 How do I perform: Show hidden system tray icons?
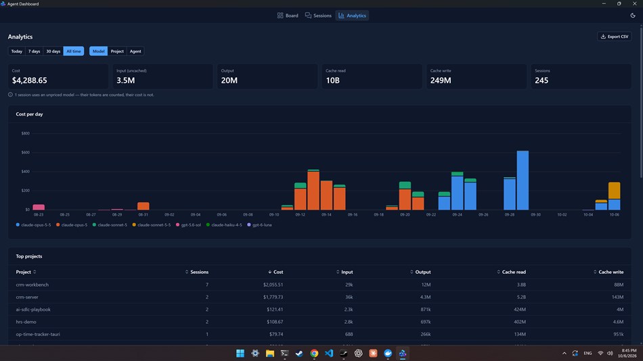(x=564, y=353)
